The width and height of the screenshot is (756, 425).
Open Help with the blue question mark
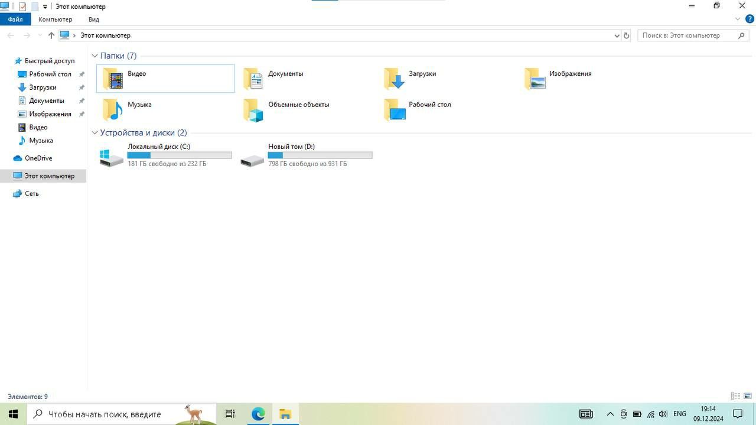tap(750, 20)
